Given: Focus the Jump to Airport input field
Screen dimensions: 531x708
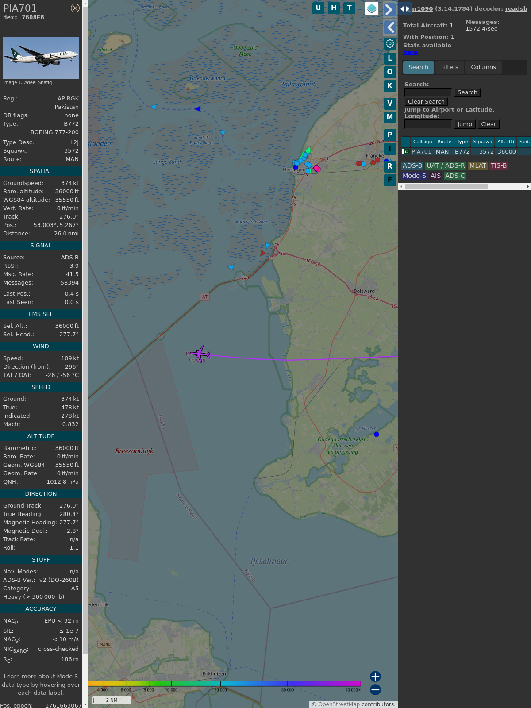Looking at the screenshot, I should pos(428,124).
